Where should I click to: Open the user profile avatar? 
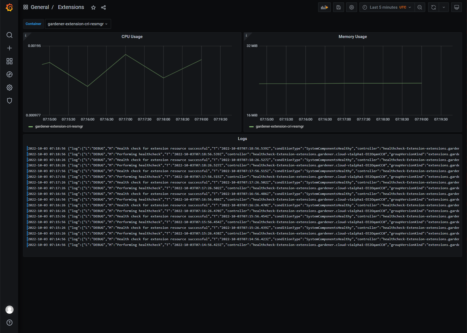10,310
